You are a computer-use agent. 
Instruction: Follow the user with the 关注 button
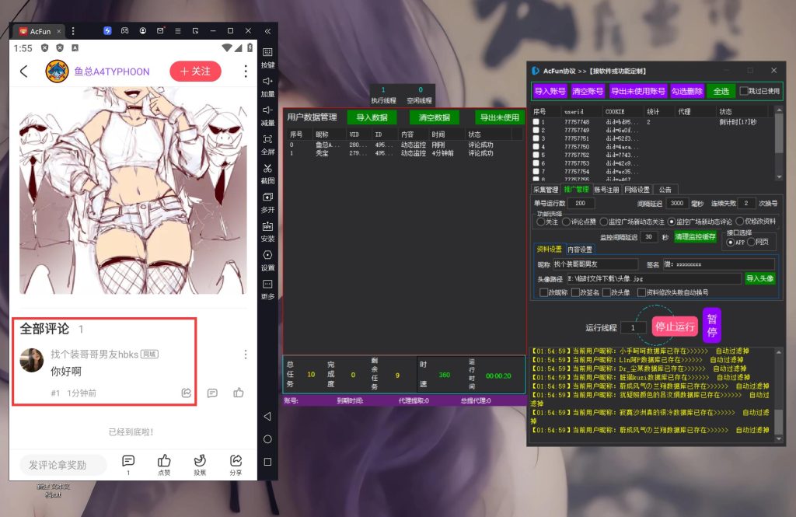195,71
